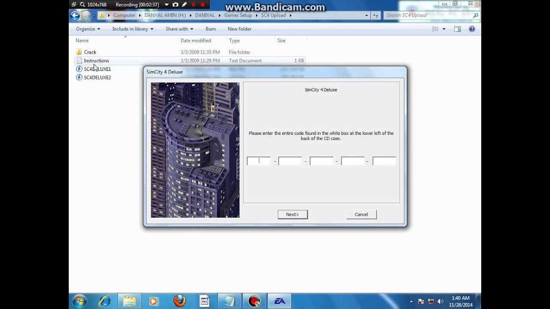Click New folder in Explorer toolbar
This screenshot has height=309, width=550.
[239, 29]
